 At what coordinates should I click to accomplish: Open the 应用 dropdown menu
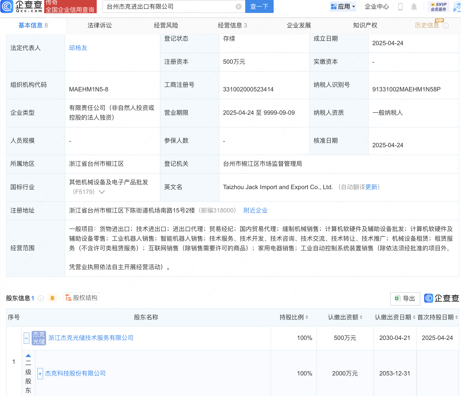343,7
